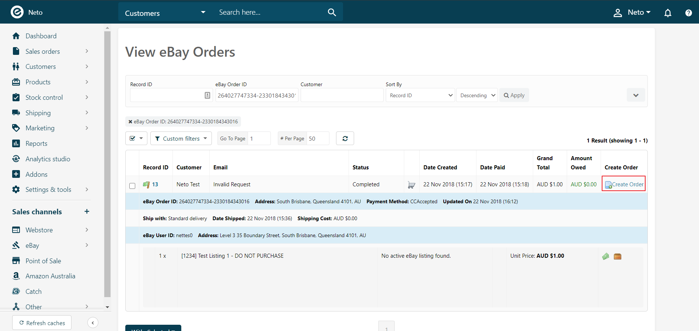Click the brown box icon on Test Listing line
Viewport: 699px width, 331px height.
click(618, 256)
